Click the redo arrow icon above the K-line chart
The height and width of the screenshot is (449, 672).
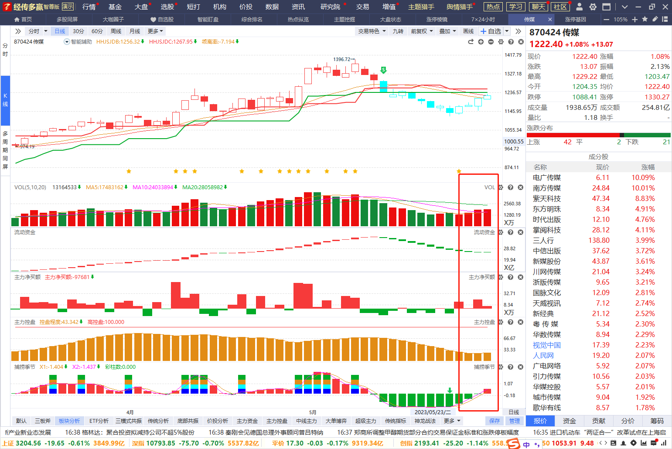[471, 42]
